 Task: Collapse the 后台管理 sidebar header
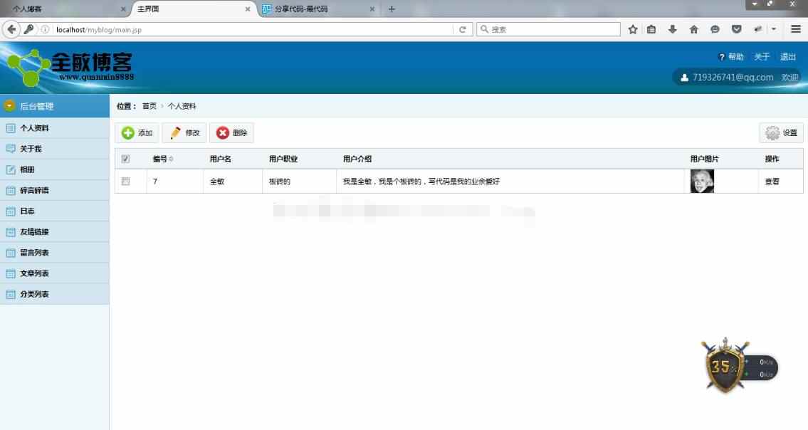coord(55,106)
